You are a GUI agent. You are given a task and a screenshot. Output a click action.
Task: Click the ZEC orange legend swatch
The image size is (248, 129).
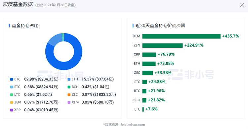[x=69, y=95]
